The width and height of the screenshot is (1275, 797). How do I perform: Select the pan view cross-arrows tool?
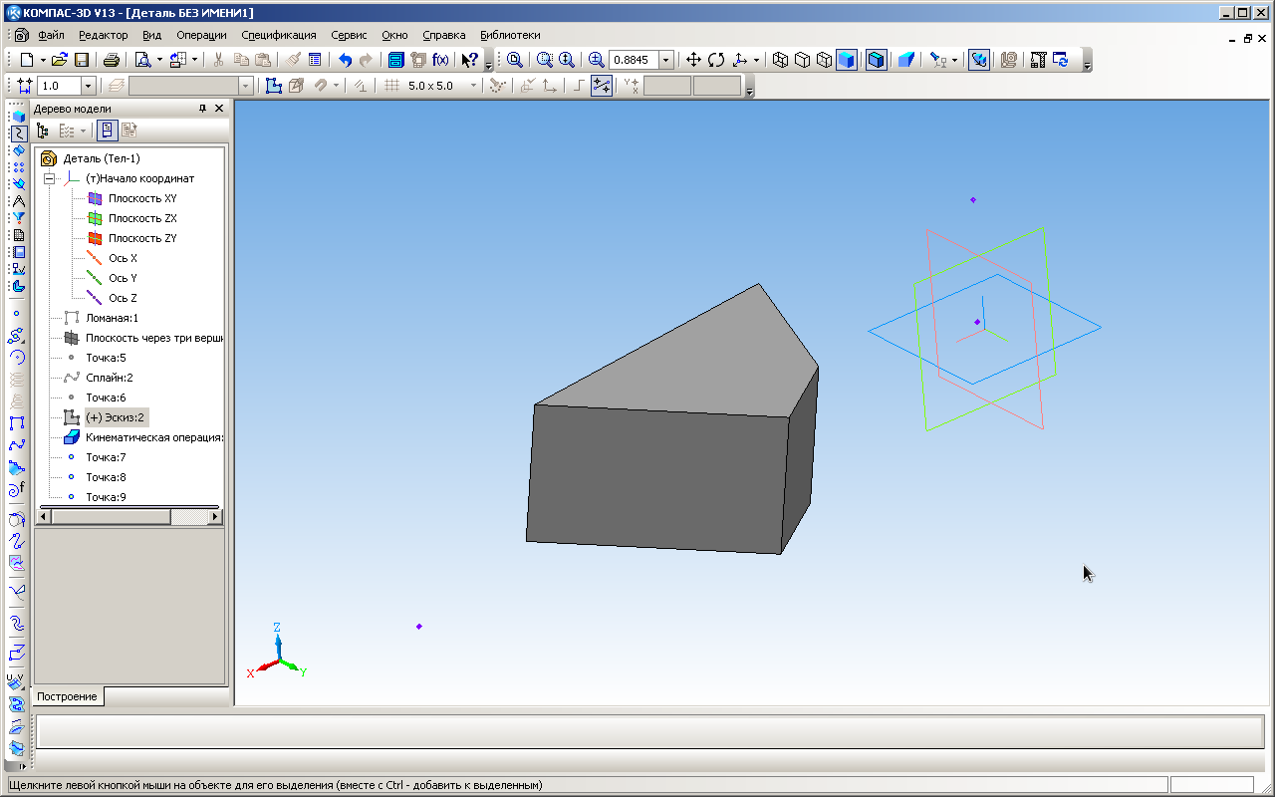click(x=694, y=60)
